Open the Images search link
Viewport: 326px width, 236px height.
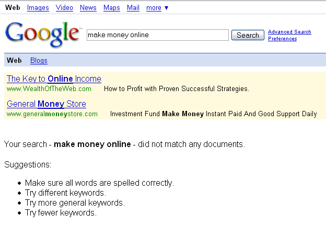coord(38,8)
